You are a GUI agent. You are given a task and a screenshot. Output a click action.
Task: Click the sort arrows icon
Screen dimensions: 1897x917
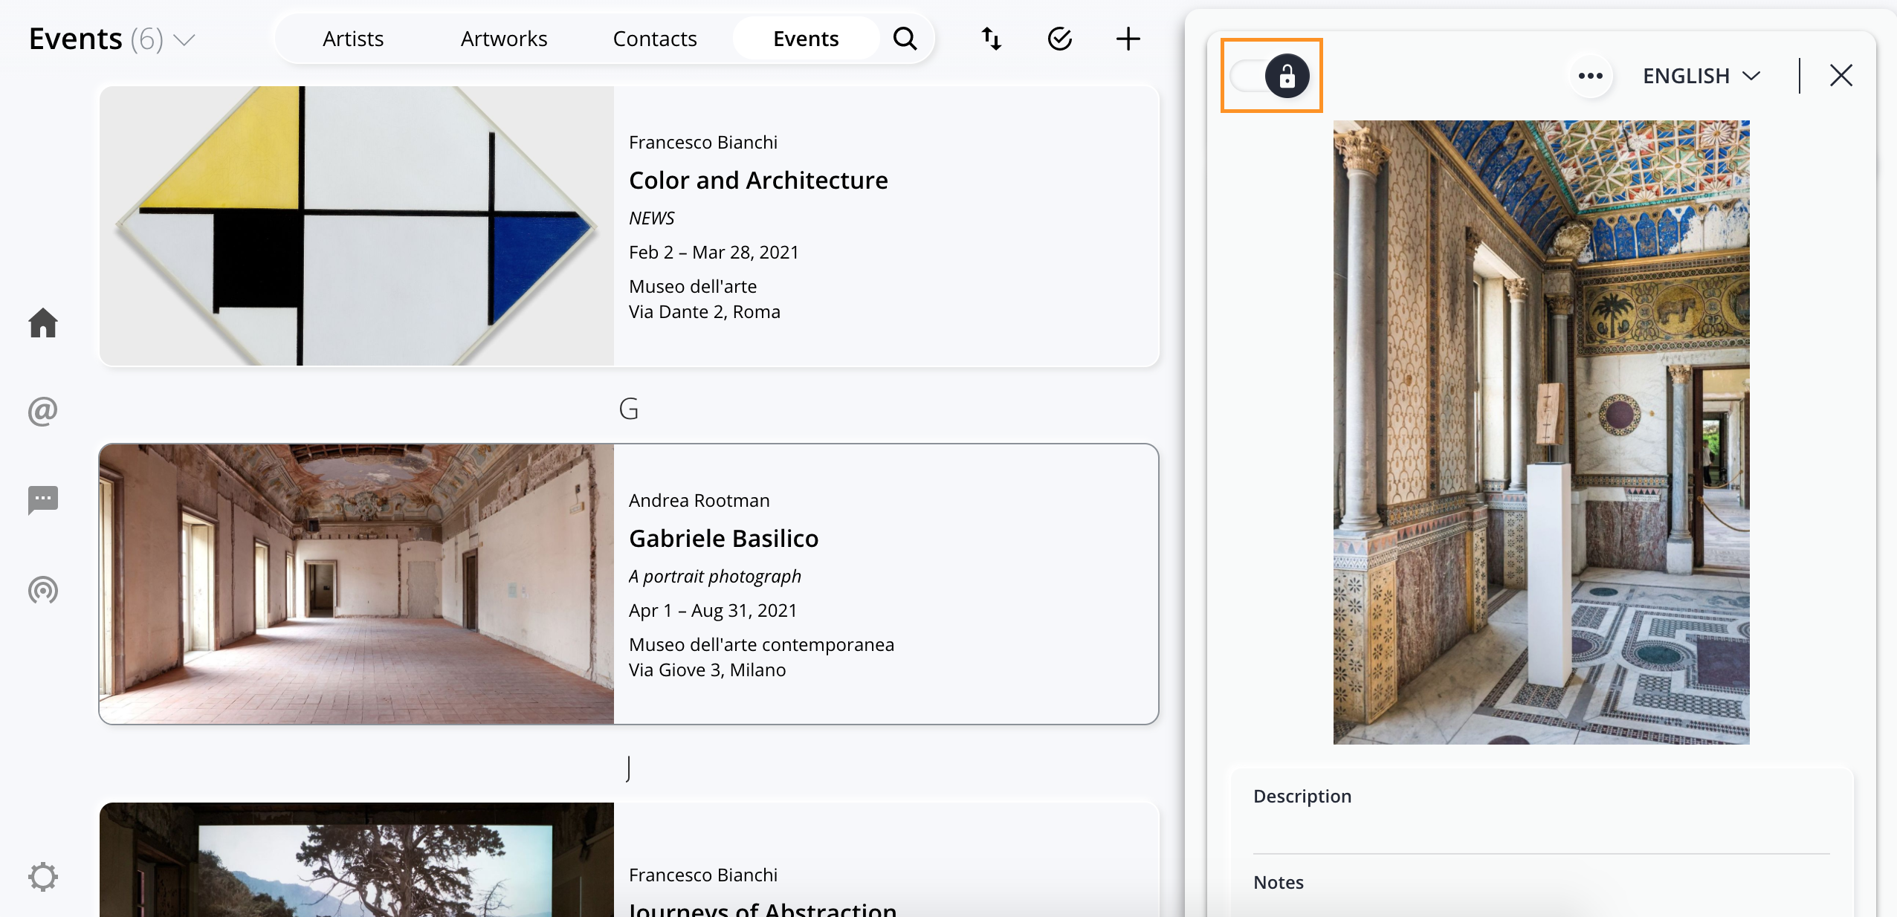click(x=991, y=39)
